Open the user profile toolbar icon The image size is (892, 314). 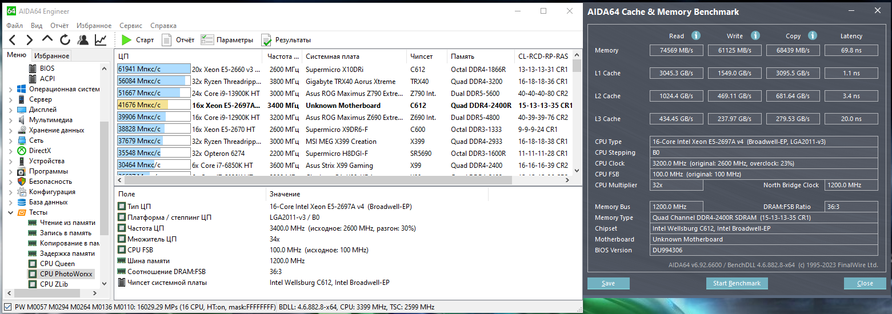[83, 40]
